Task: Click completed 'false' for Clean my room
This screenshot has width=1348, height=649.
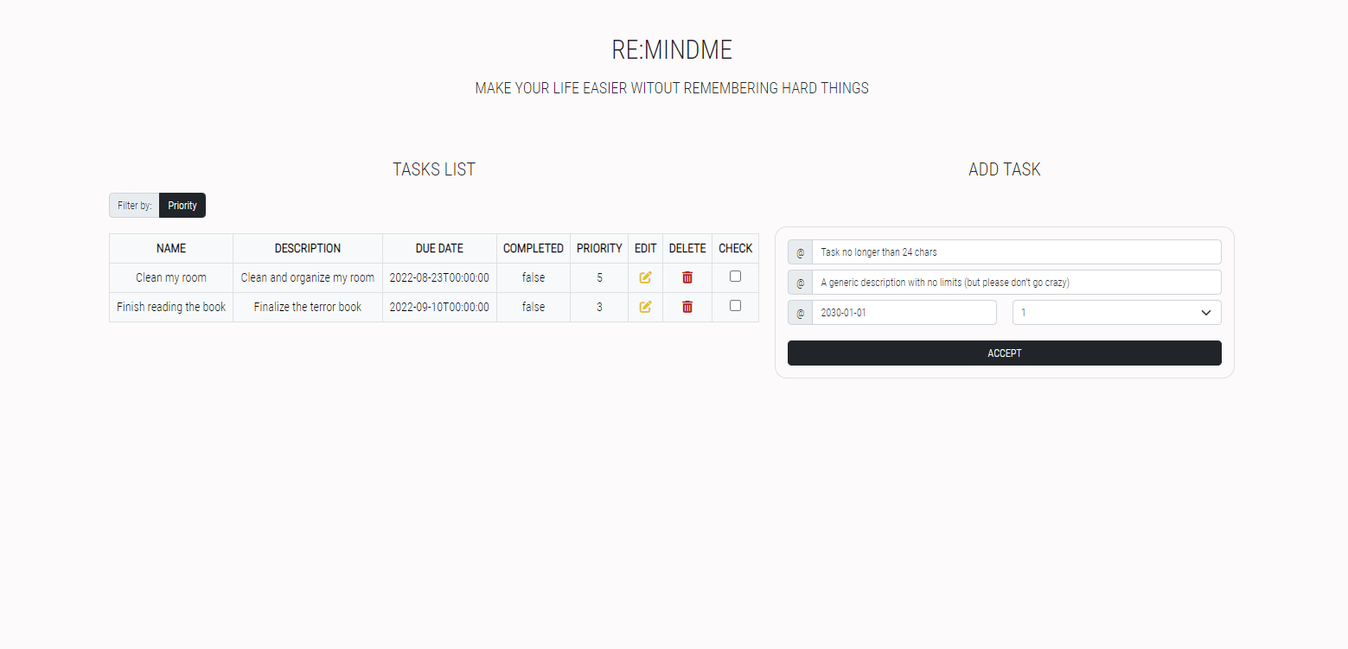Action: pos(533,278)
